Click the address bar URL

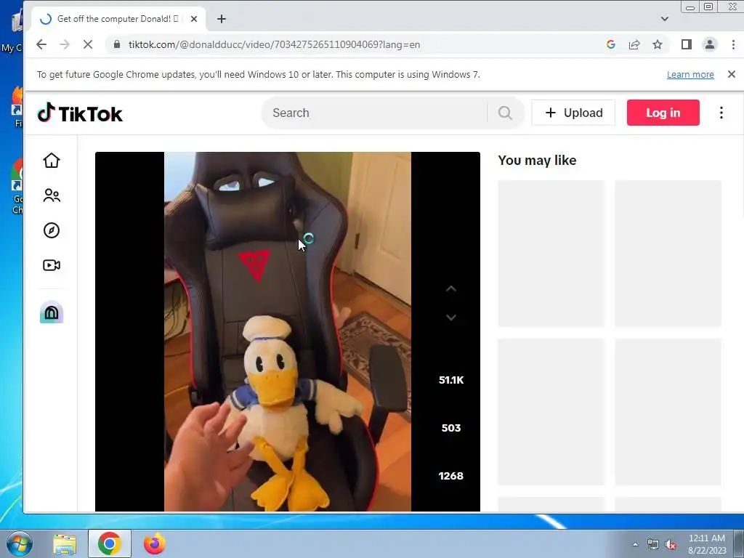(x=274, y=44)
